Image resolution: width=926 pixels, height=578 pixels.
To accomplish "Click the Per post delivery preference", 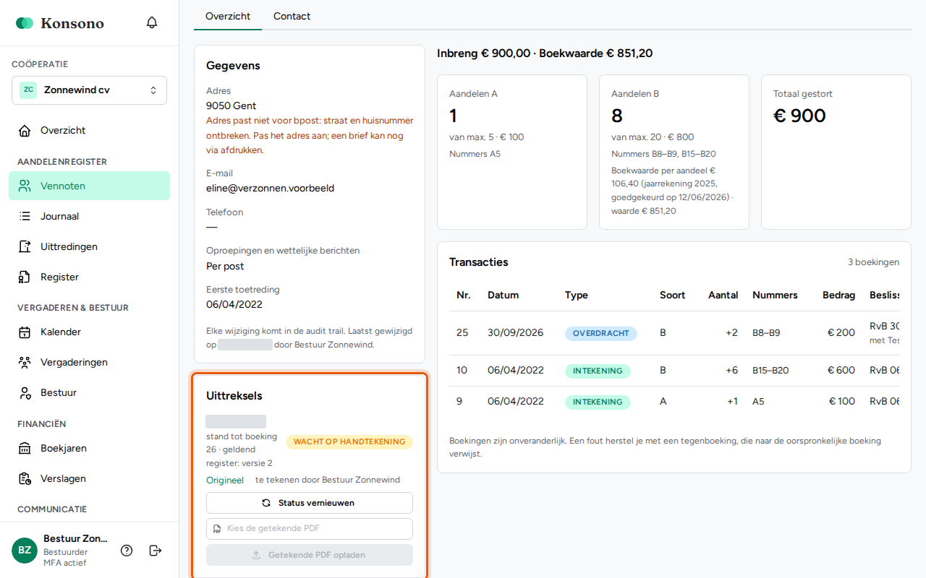I will click(x=225, y=266).
